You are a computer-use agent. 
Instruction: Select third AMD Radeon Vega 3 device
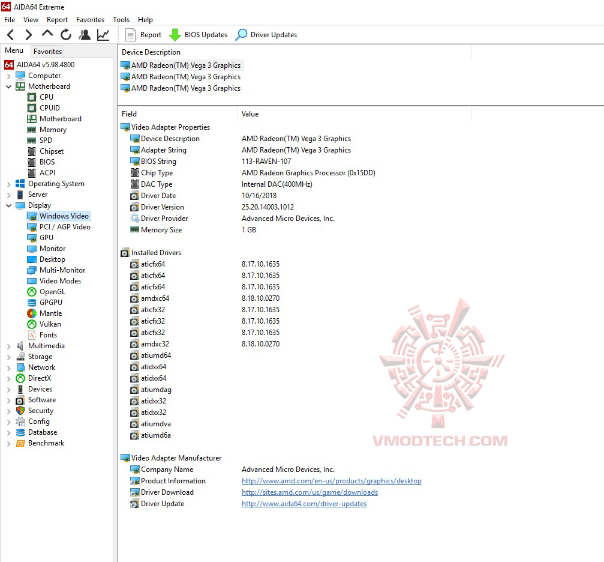click(x=181, y=88)
